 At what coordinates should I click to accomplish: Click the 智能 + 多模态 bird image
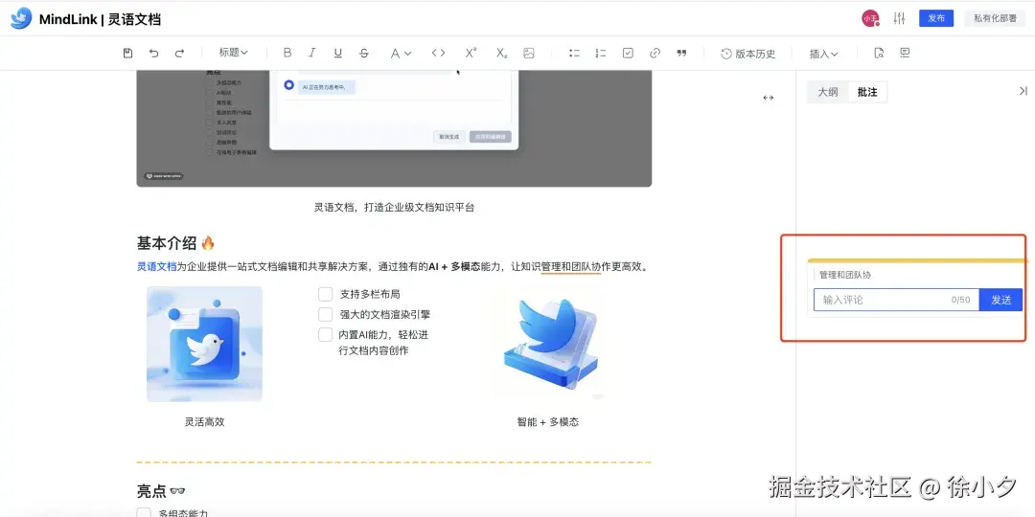[x=548, y=344]
